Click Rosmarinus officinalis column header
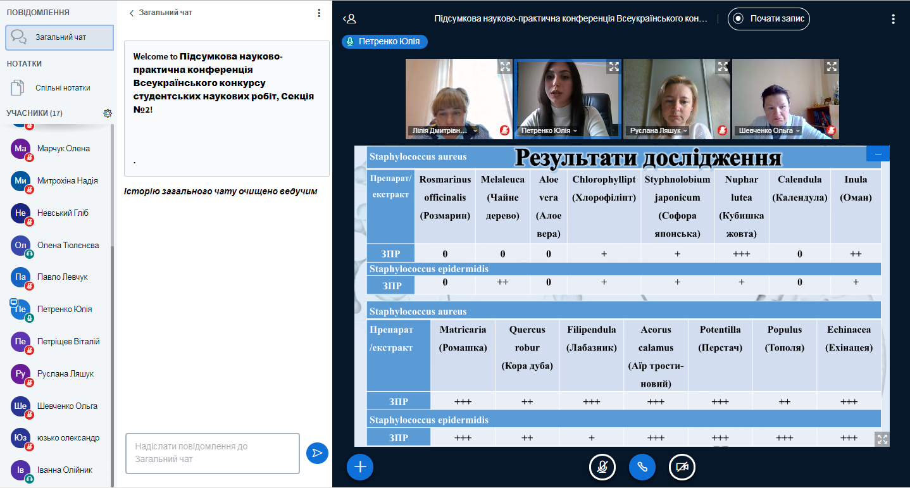The width and height of the screenshot is (910, 488). click(x=445, y=206)
